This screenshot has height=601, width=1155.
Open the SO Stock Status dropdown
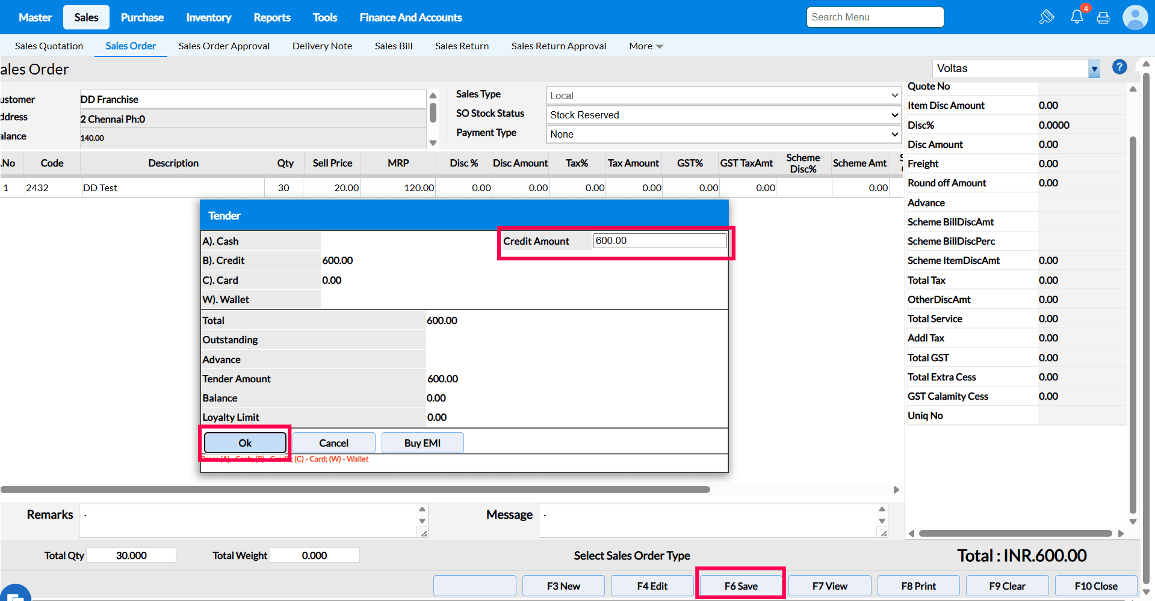(723, 115)
